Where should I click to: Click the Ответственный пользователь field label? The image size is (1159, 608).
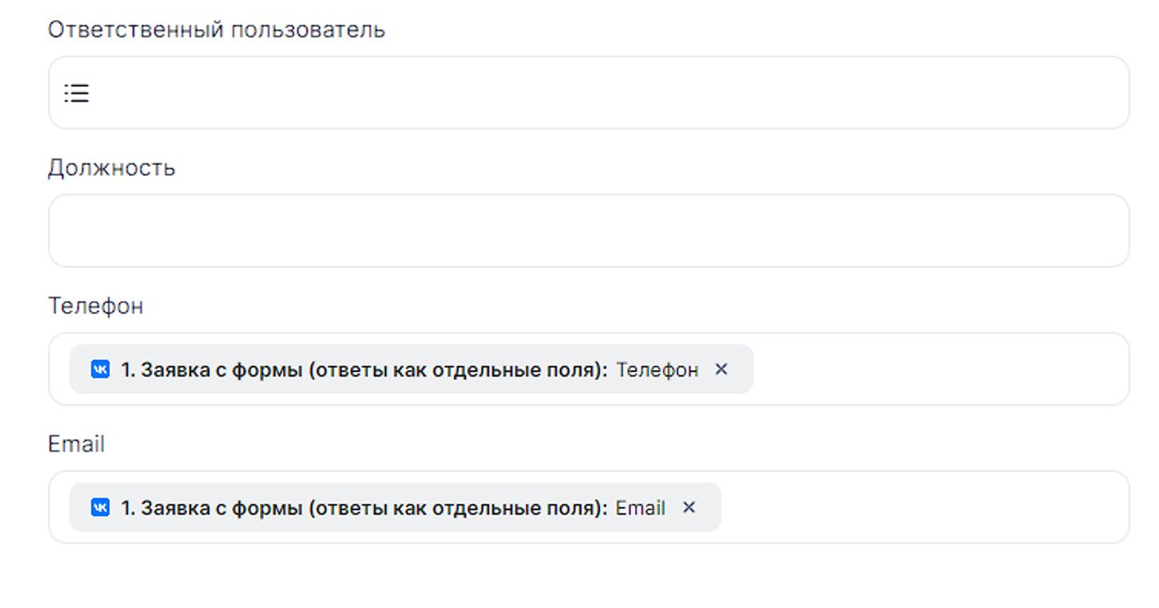tap(216, 30)
